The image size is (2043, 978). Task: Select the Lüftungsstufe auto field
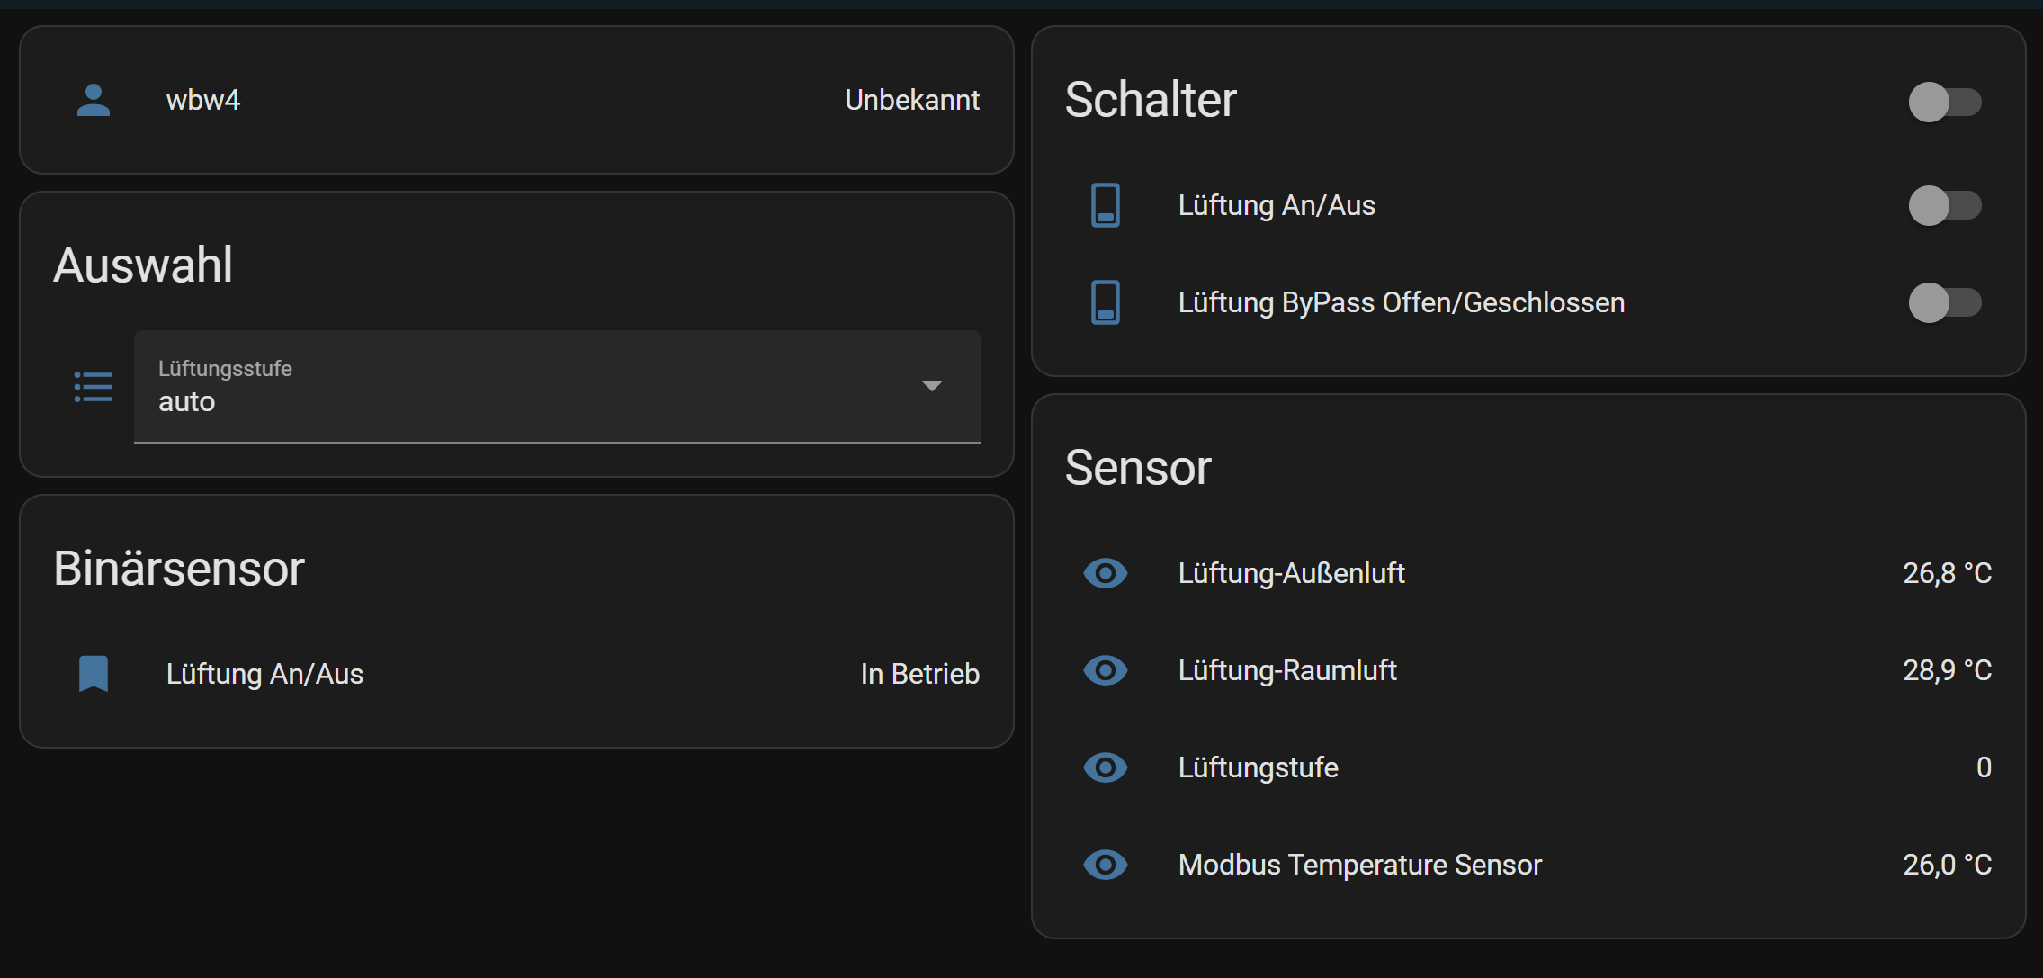pos(557,387)
